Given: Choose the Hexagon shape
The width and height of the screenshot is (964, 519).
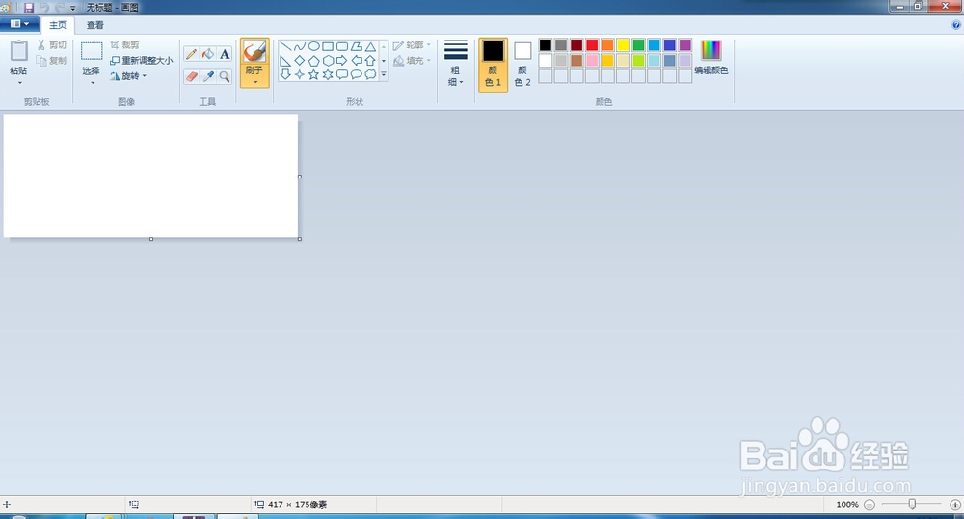Looking at the screenshot, I should pyautogui.click(x=328, y=61).
